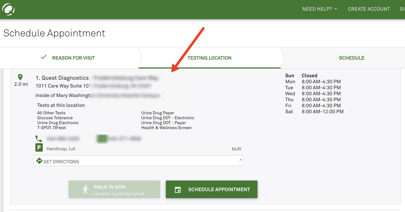Screen dimensions: 405x212
Task: Click the green parking P icon
Action: [x=39, y=148]
